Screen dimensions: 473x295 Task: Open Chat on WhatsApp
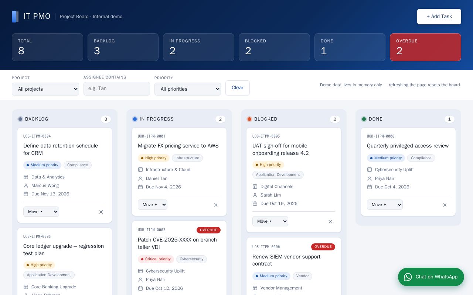point(431,277)
